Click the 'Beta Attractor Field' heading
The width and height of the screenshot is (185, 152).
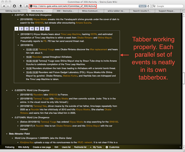point(19,134)
